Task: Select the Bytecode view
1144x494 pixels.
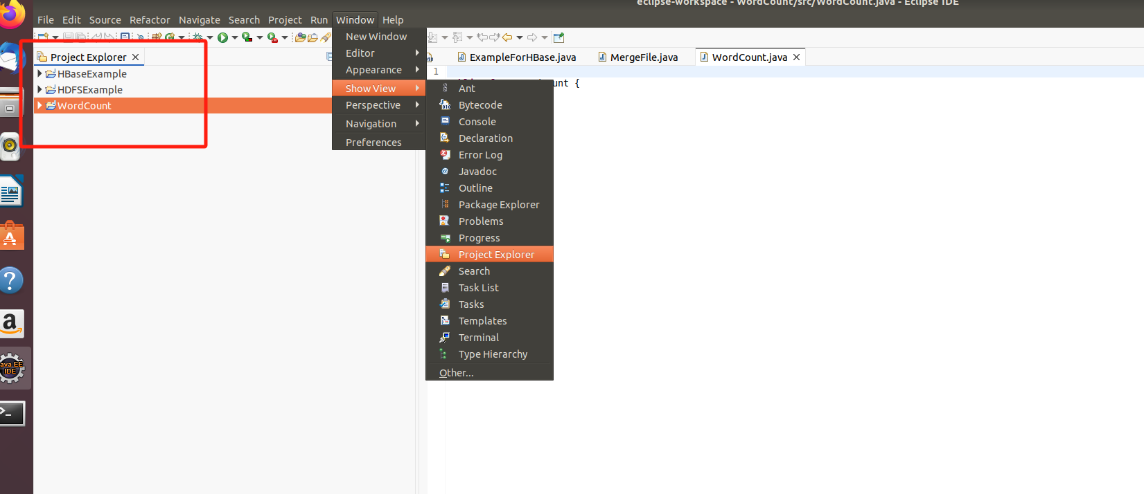Action: click(x=489, y=105)
